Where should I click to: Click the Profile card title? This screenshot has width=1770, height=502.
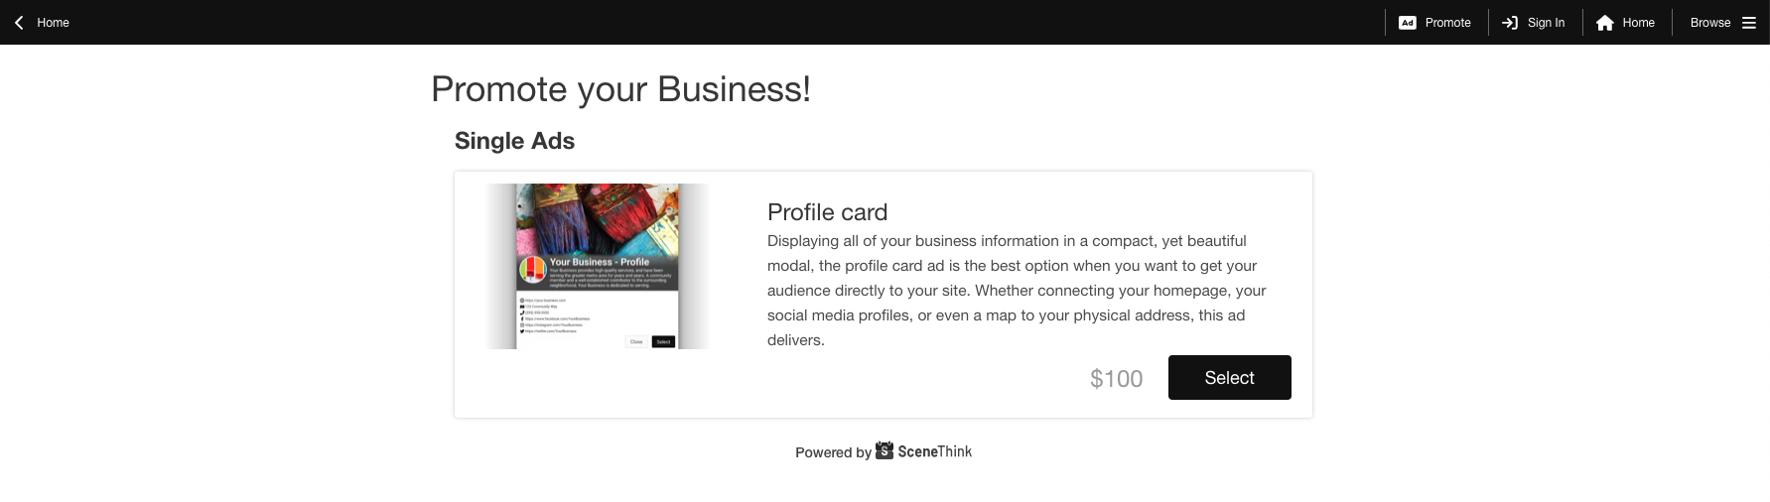pos(827,212)
